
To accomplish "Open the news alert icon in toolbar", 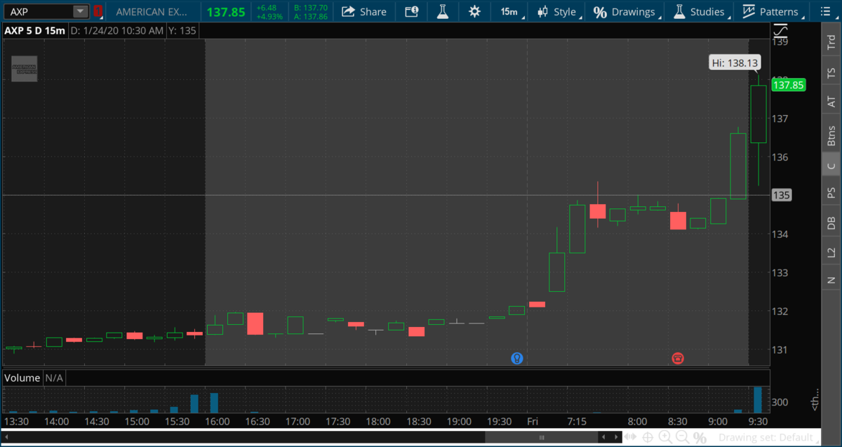I will tap(412, 11).
